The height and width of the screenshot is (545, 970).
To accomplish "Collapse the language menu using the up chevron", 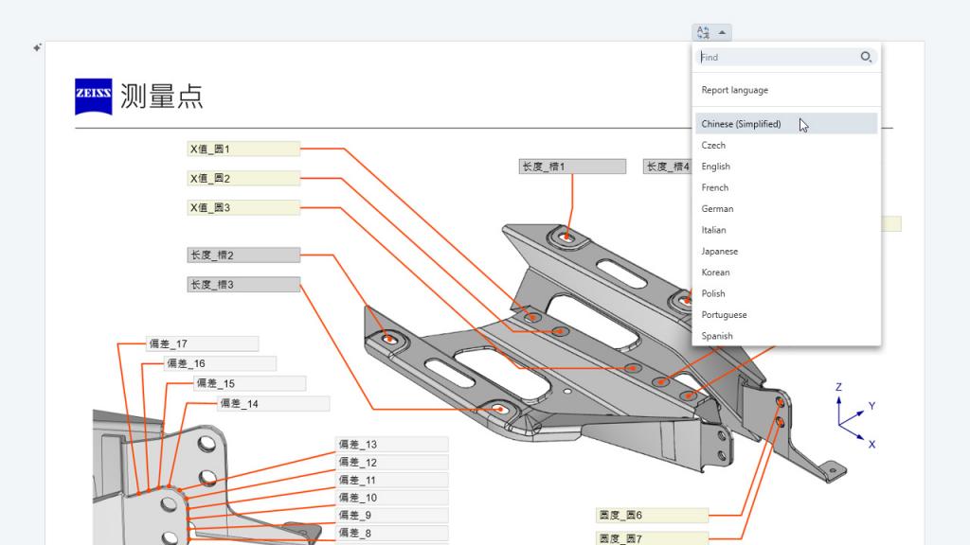I will (720, 32).
